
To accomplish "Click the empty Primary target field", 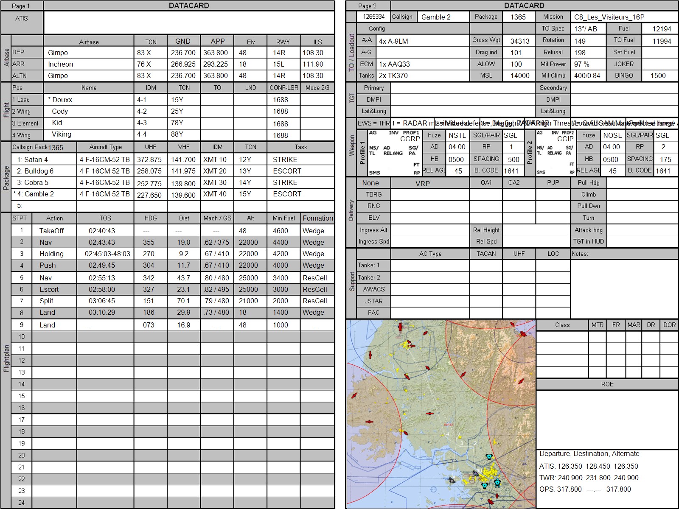I will pos(463,88).
